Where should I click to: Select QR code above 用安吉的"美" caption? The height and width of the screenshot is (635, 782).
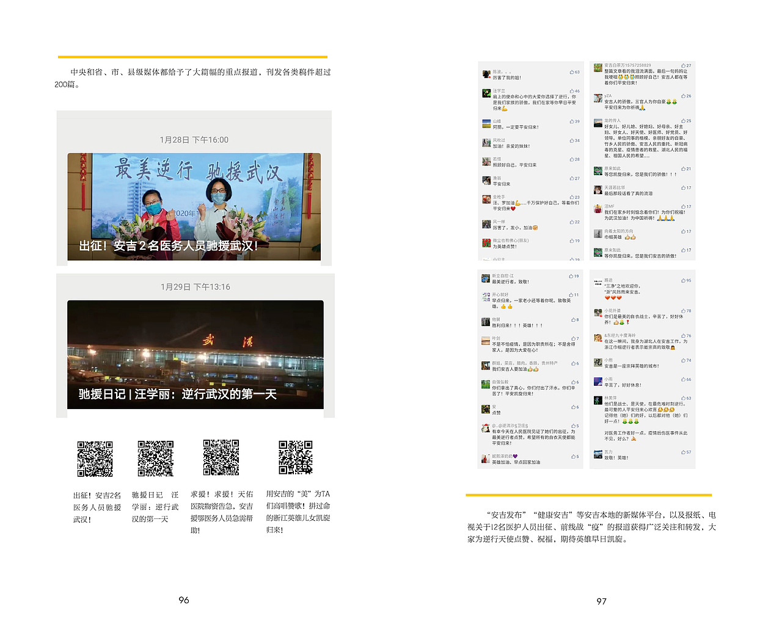(296, 457)
